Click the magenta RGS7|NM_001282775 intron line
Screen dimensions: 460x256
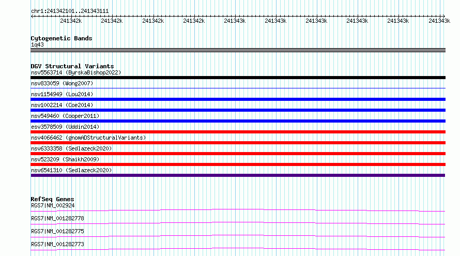(238, 236)
